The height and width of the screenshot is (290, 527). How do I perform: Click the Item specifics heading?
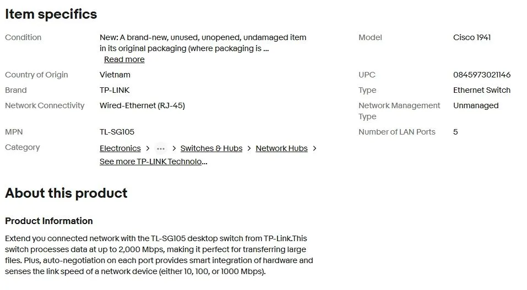[51, 14]
